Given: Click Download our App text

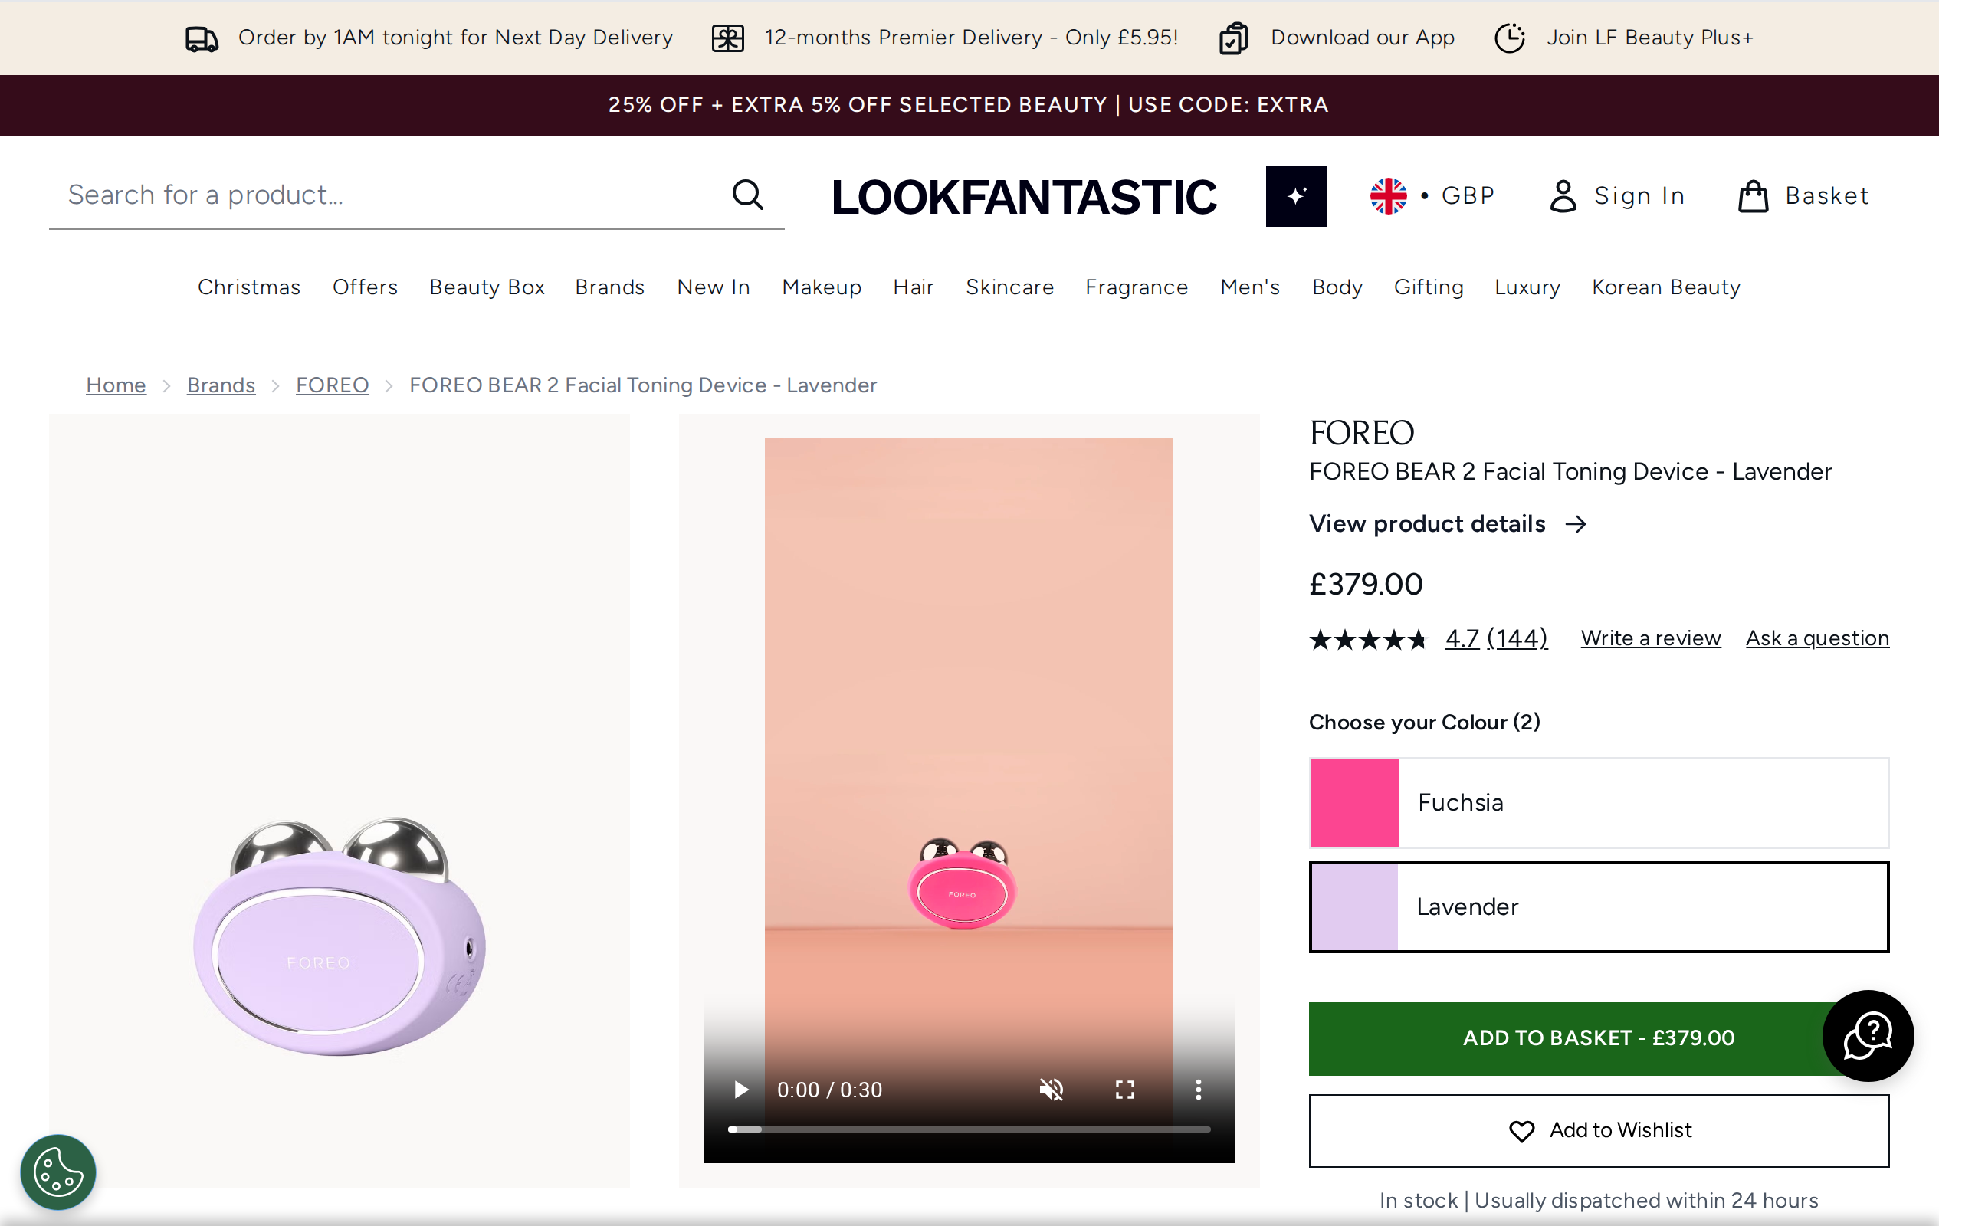Looking at the screenshot, I should (1362, 38).
